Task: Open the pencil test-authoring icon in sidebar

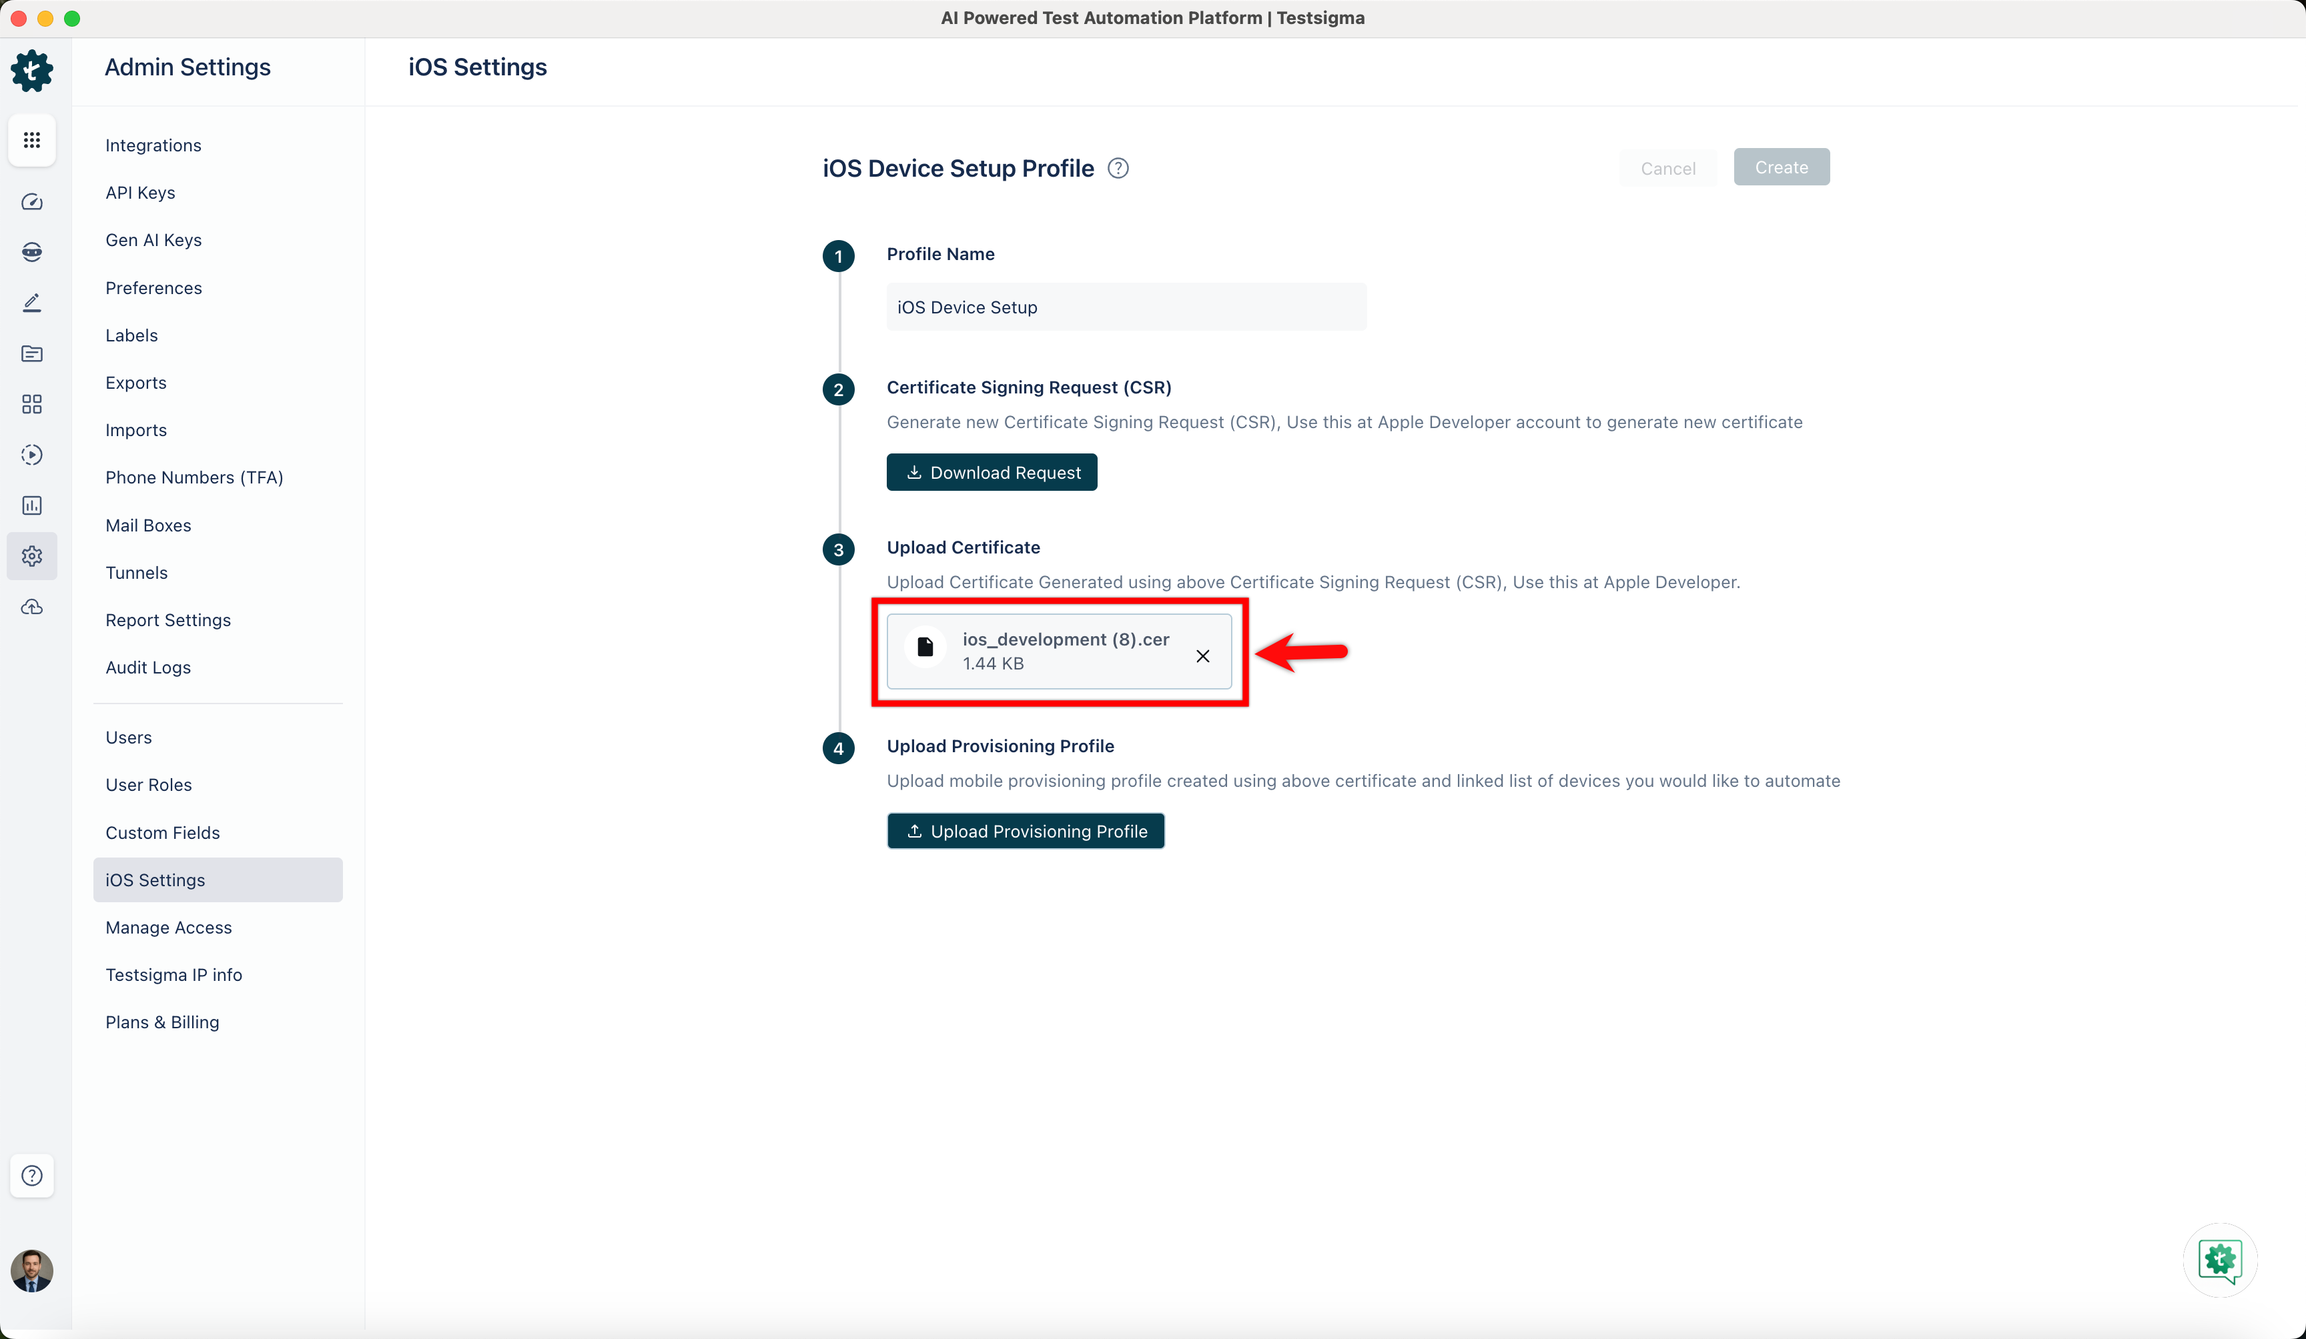Action: [x=32, y=303]
